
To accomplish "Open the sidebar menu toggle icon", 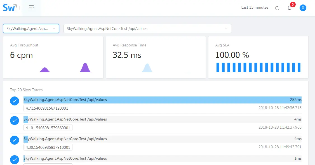I will pos(31,8).
